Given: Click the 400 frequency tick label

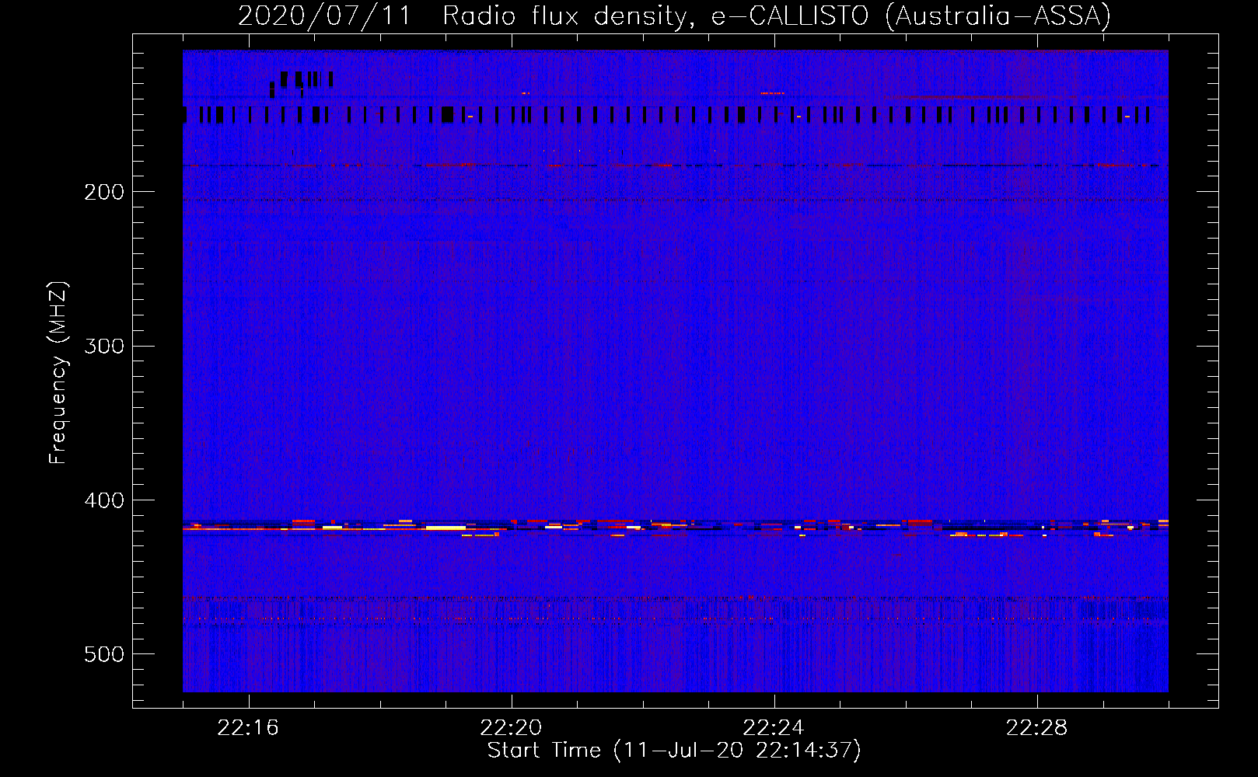Looking at the screenshot, I should click(x=104, y=500).
